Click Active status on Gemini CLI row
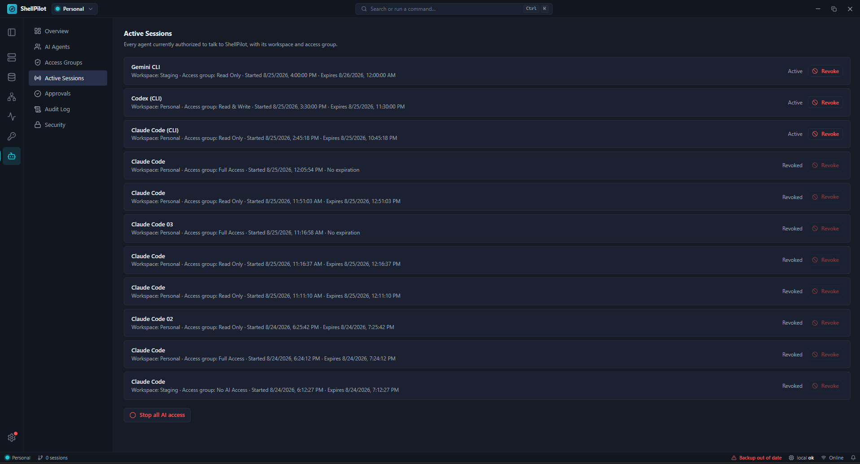The height and width of the screenshot is (464, 860). [x=795, y=71]
